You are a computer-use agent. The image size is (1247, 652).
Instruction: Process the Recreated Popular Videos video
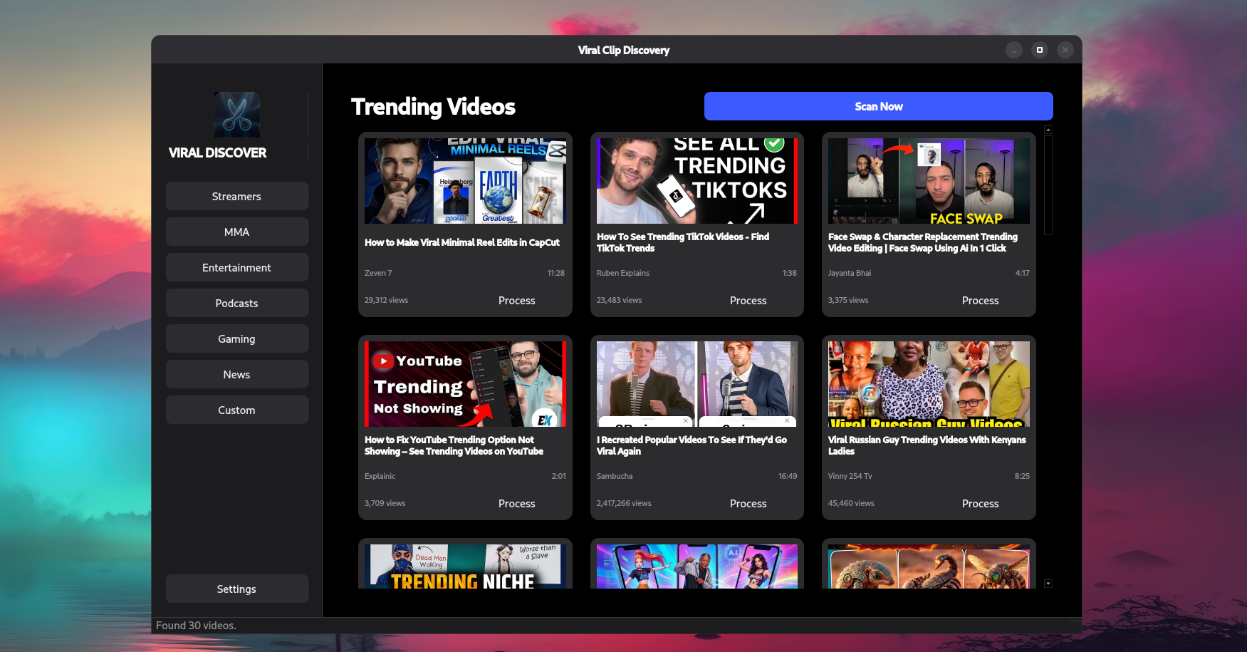(x=748, y=504)
